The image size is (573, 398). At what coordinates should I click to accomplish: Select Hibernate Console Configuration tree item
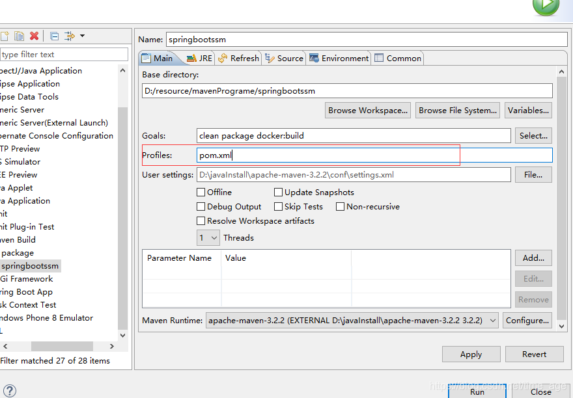(57, 136)
